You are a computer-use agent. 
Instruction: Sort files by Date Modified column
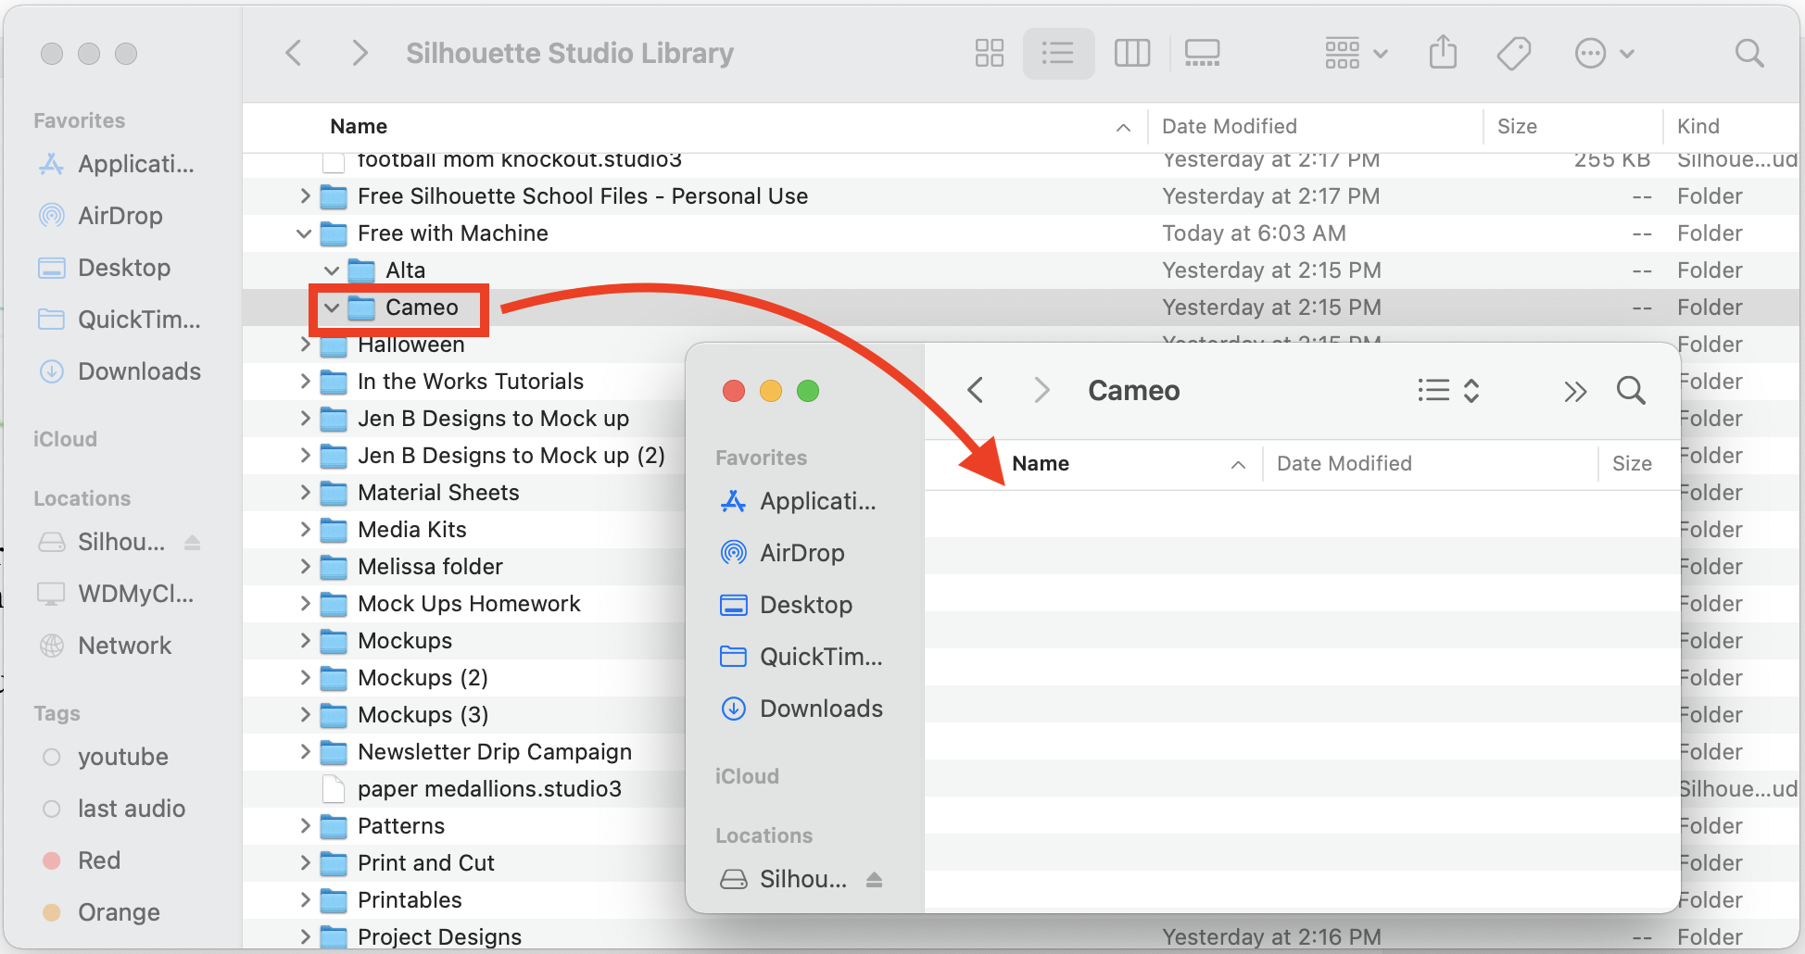pos(1229,126)
